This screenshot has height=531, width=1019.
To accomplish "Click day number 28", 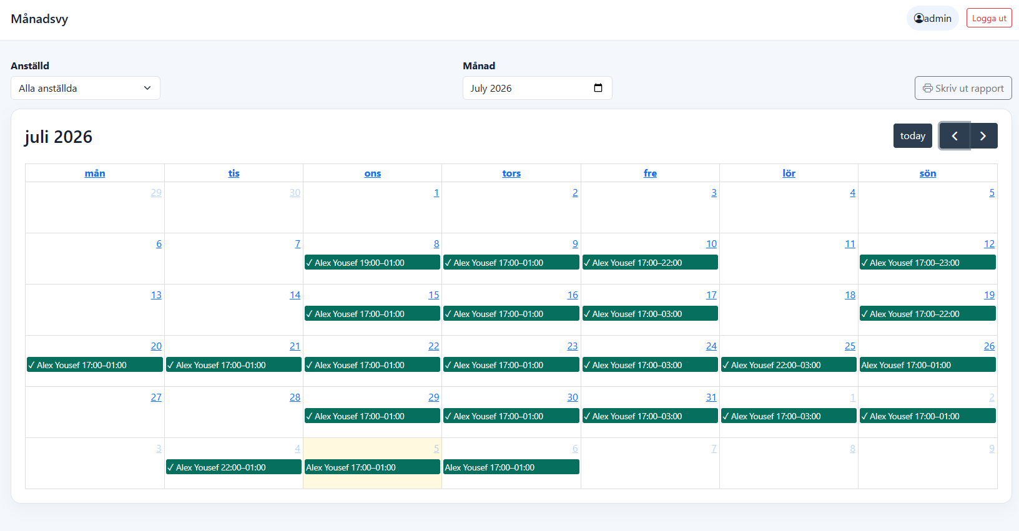I will tap(295, 397).
